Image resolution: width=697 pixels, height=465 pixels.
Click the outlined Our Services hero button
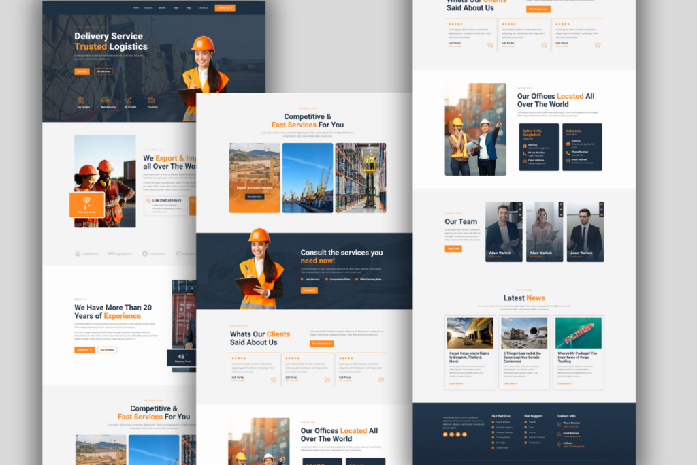[103, 71]
